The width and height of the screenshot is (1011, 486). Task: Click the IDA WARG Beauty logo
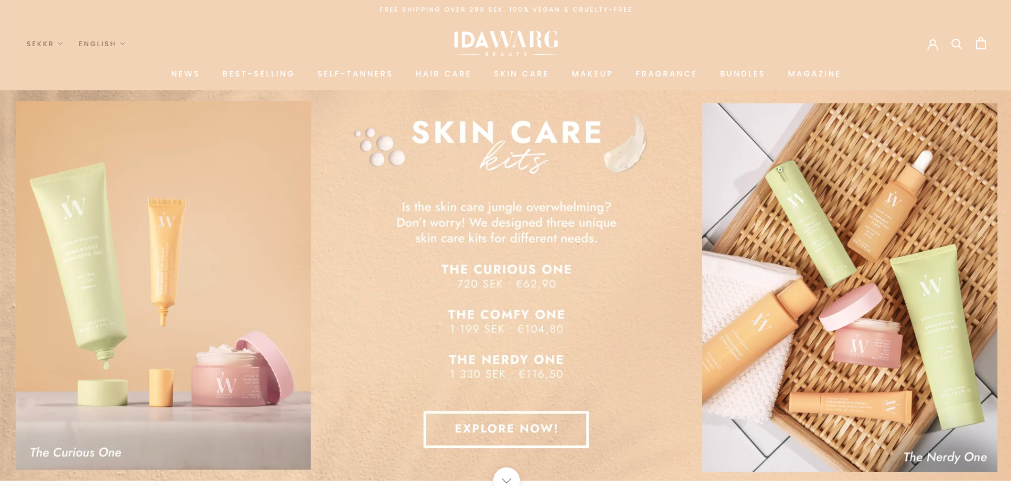pyautogui.click(x=506, y=44)
